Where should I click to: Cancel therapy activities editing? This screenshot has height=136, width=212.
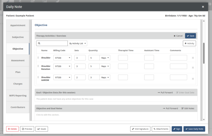(178, 36)
